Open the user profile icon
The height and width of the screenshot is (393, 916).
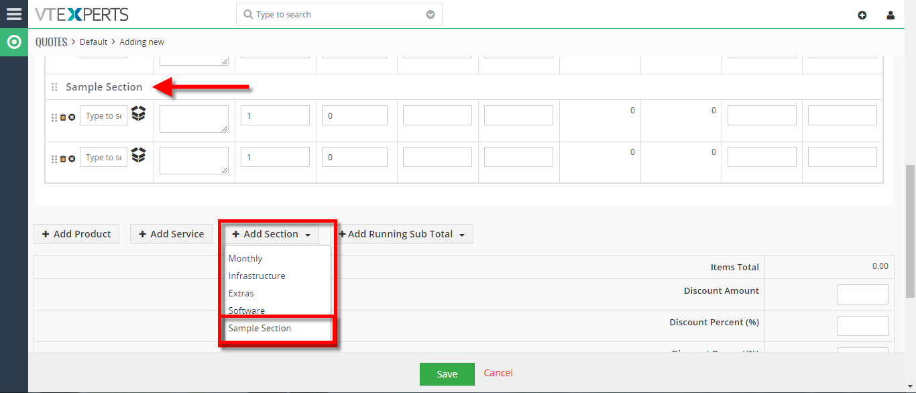(891, 15)
